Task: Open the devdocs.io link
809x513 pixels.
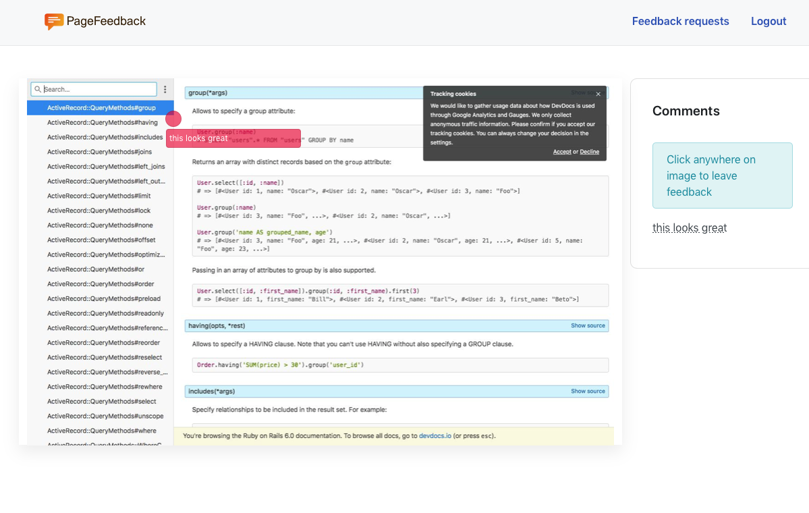Action: tap(436, 435)
